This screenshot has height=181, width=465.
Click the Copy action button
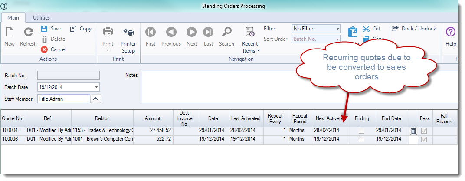click(81, 29)
